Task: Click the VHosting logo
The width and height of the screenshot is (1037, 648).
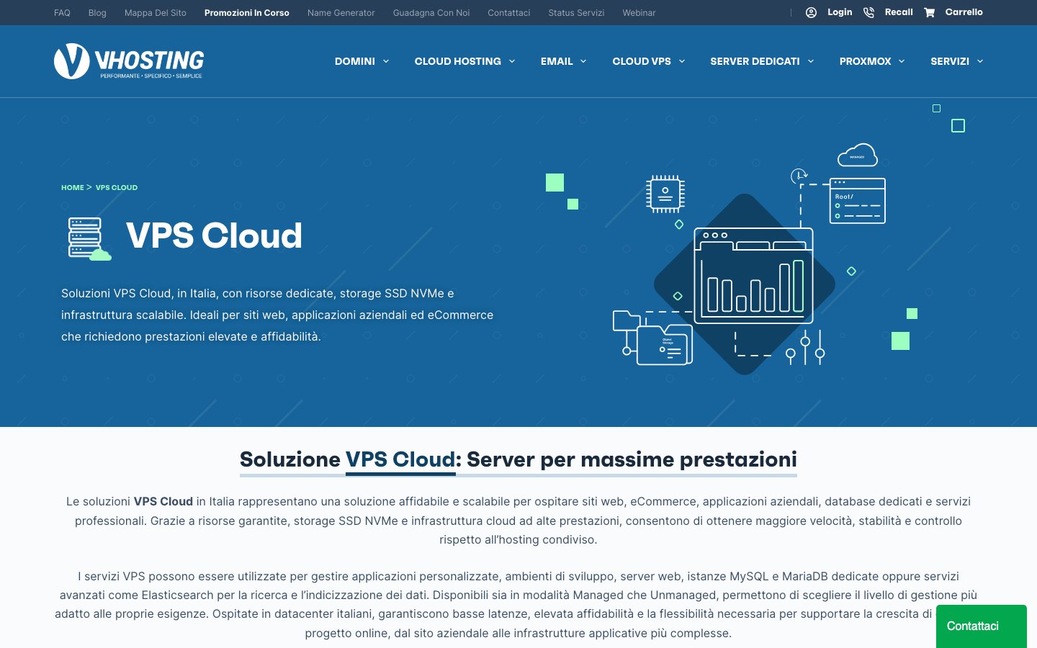Action: 129,61
